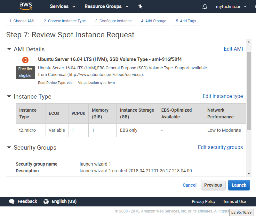Open the Resource Groups dropdown
256x216 pixels.
(x=106, y=6)
